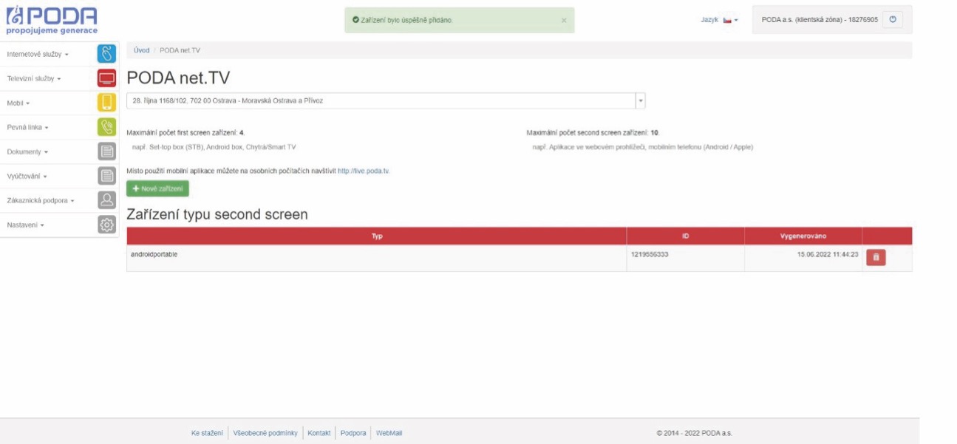The image size is (957, 444).
Task: Expand the Mobil menu
Action: [18, 103]
